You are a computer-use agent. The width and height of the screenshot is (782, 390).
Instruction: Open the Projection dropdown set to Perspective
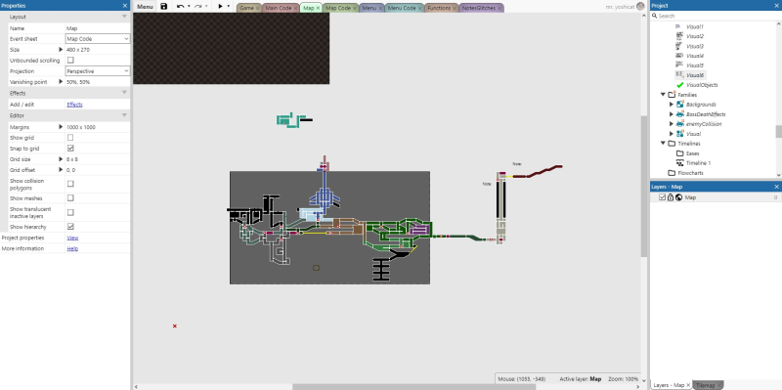(98, 71)
